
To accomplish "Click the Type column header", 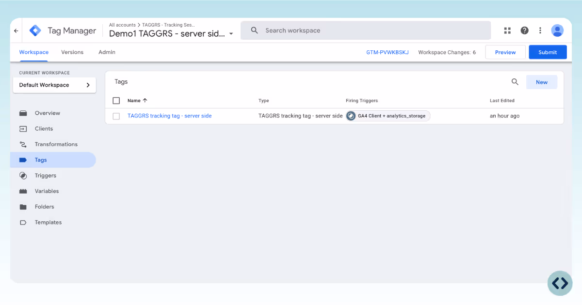I will click(x=264, y=101).
